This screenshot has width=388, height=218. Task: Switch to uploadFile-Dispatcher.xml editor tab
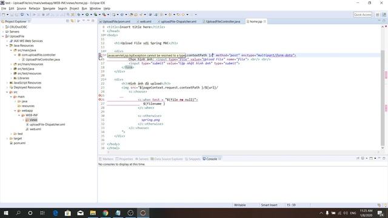pos(177,22)
